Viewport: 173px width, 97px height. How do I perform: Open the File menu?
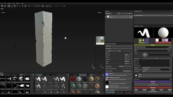tap(1, 3)
